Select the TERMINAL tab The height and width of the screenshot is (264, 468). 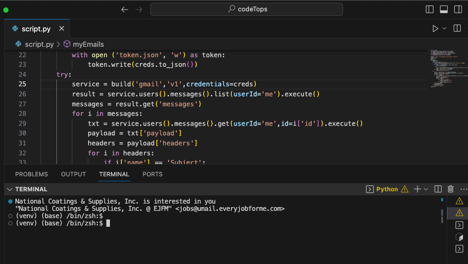pyautogui.click(x=114, y=174)
